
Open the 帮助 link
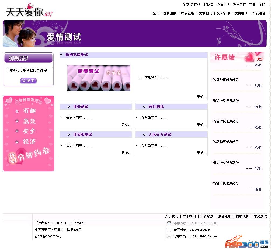pos(252,5)
